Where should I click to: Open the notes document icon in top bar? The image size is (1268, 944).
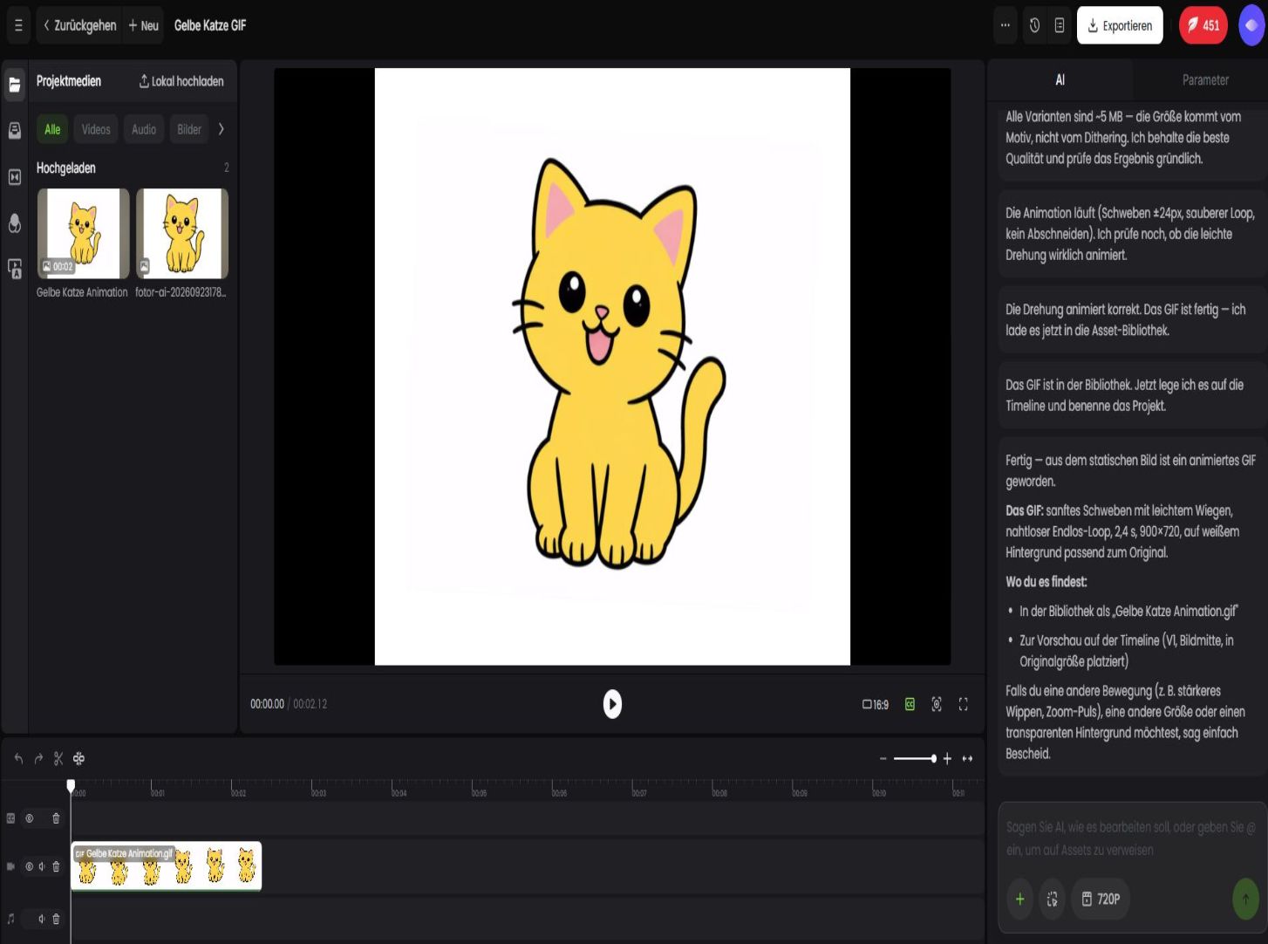[1060, 25]
